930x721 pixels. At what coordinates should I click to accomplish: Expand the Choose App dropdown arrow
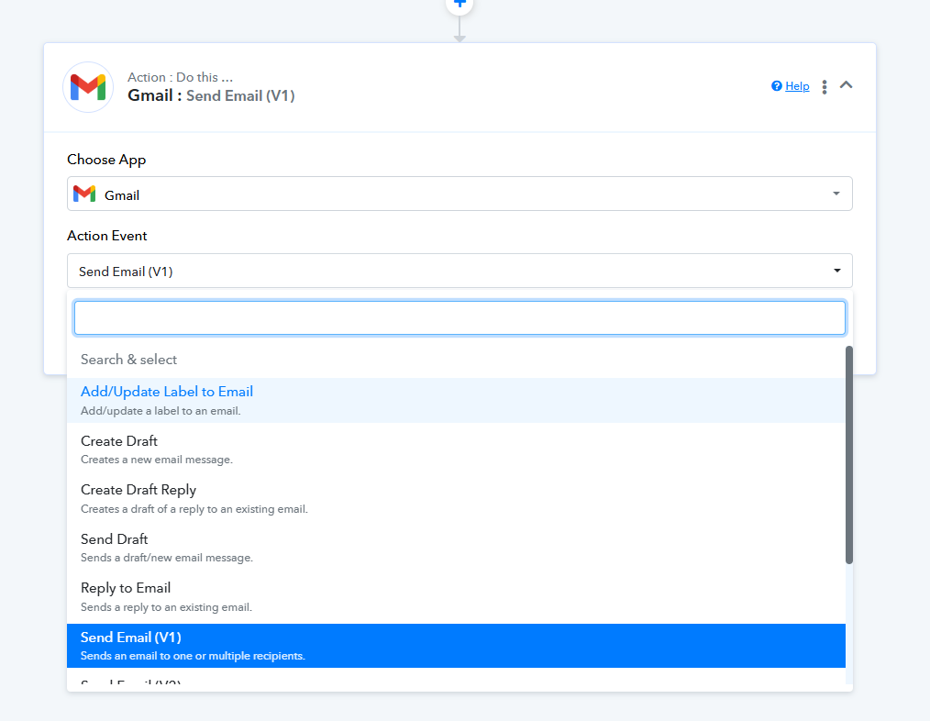[x=836, y=194]
